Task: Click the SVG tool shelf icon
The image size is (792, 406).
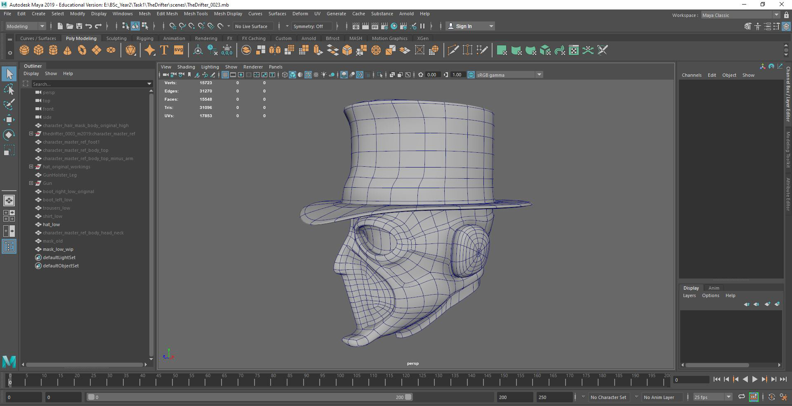Action: pyautogui.click(x=179, y=50)
